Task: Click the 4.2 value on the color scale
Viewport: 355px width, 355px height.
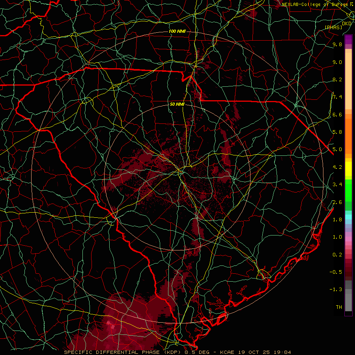Action: (337, 167)
